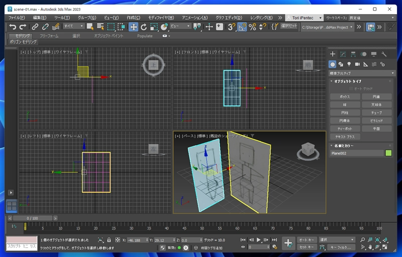Select the Helpers category icon
The image size is (402, 257).
366,64
